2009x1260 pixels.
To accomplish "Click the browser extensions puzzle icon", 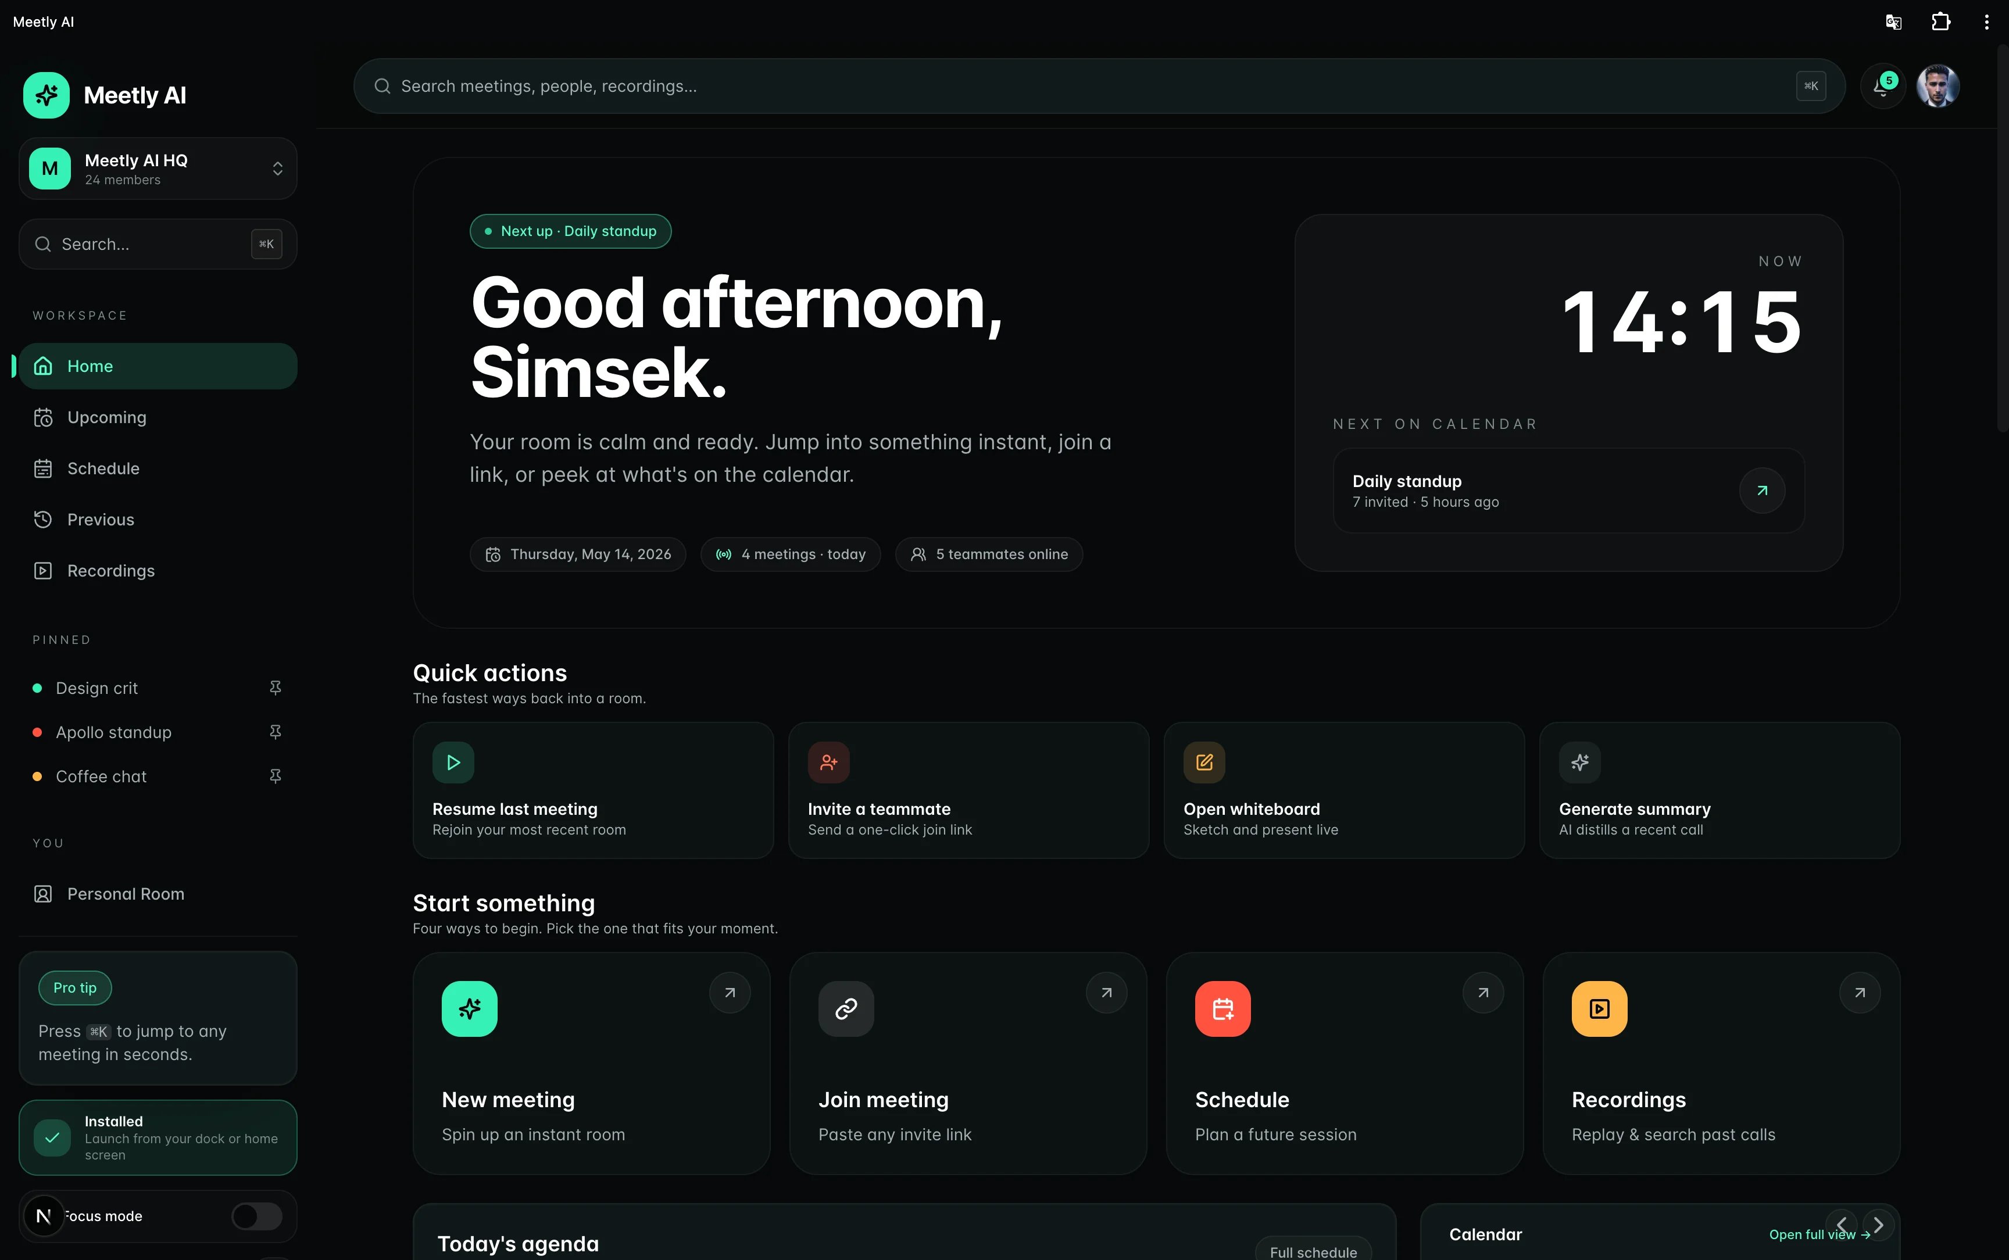I will [x=1940, y=22].
